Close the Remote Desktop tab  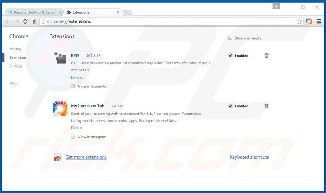(x=60, y=12)
